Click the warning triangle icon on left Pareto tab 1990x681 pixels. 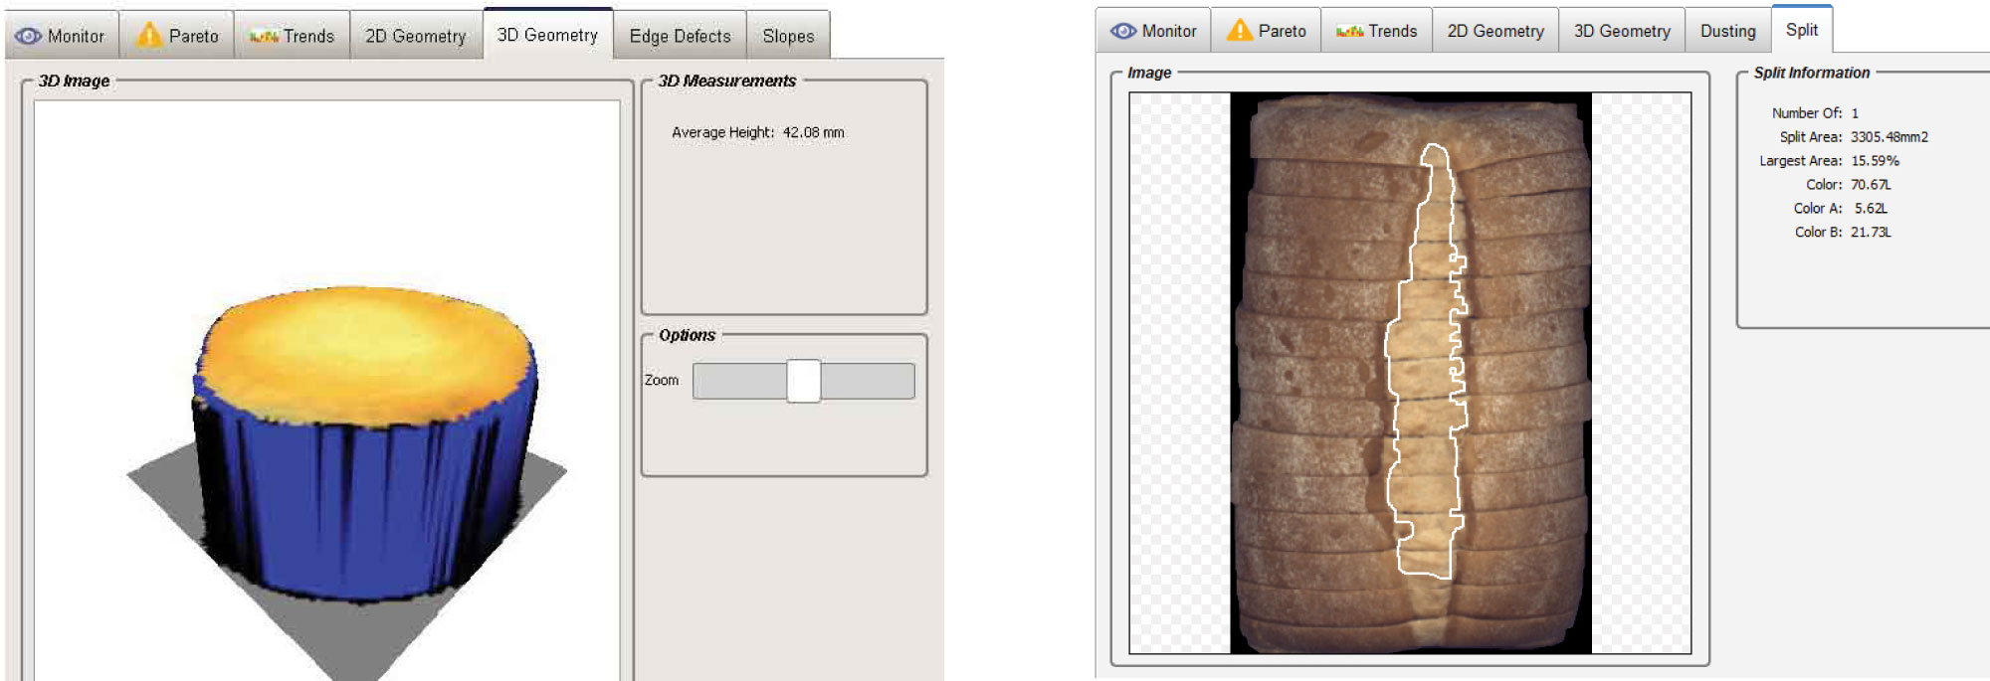149,36
